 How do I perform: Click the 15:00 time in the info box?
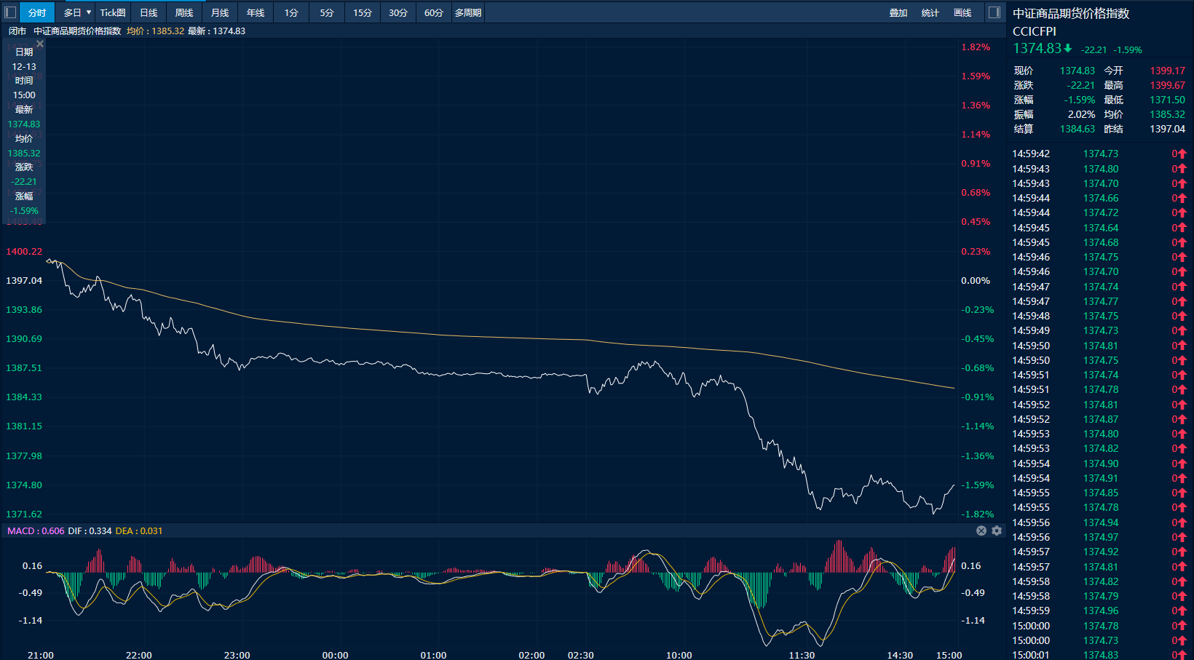tap(24, 95)
